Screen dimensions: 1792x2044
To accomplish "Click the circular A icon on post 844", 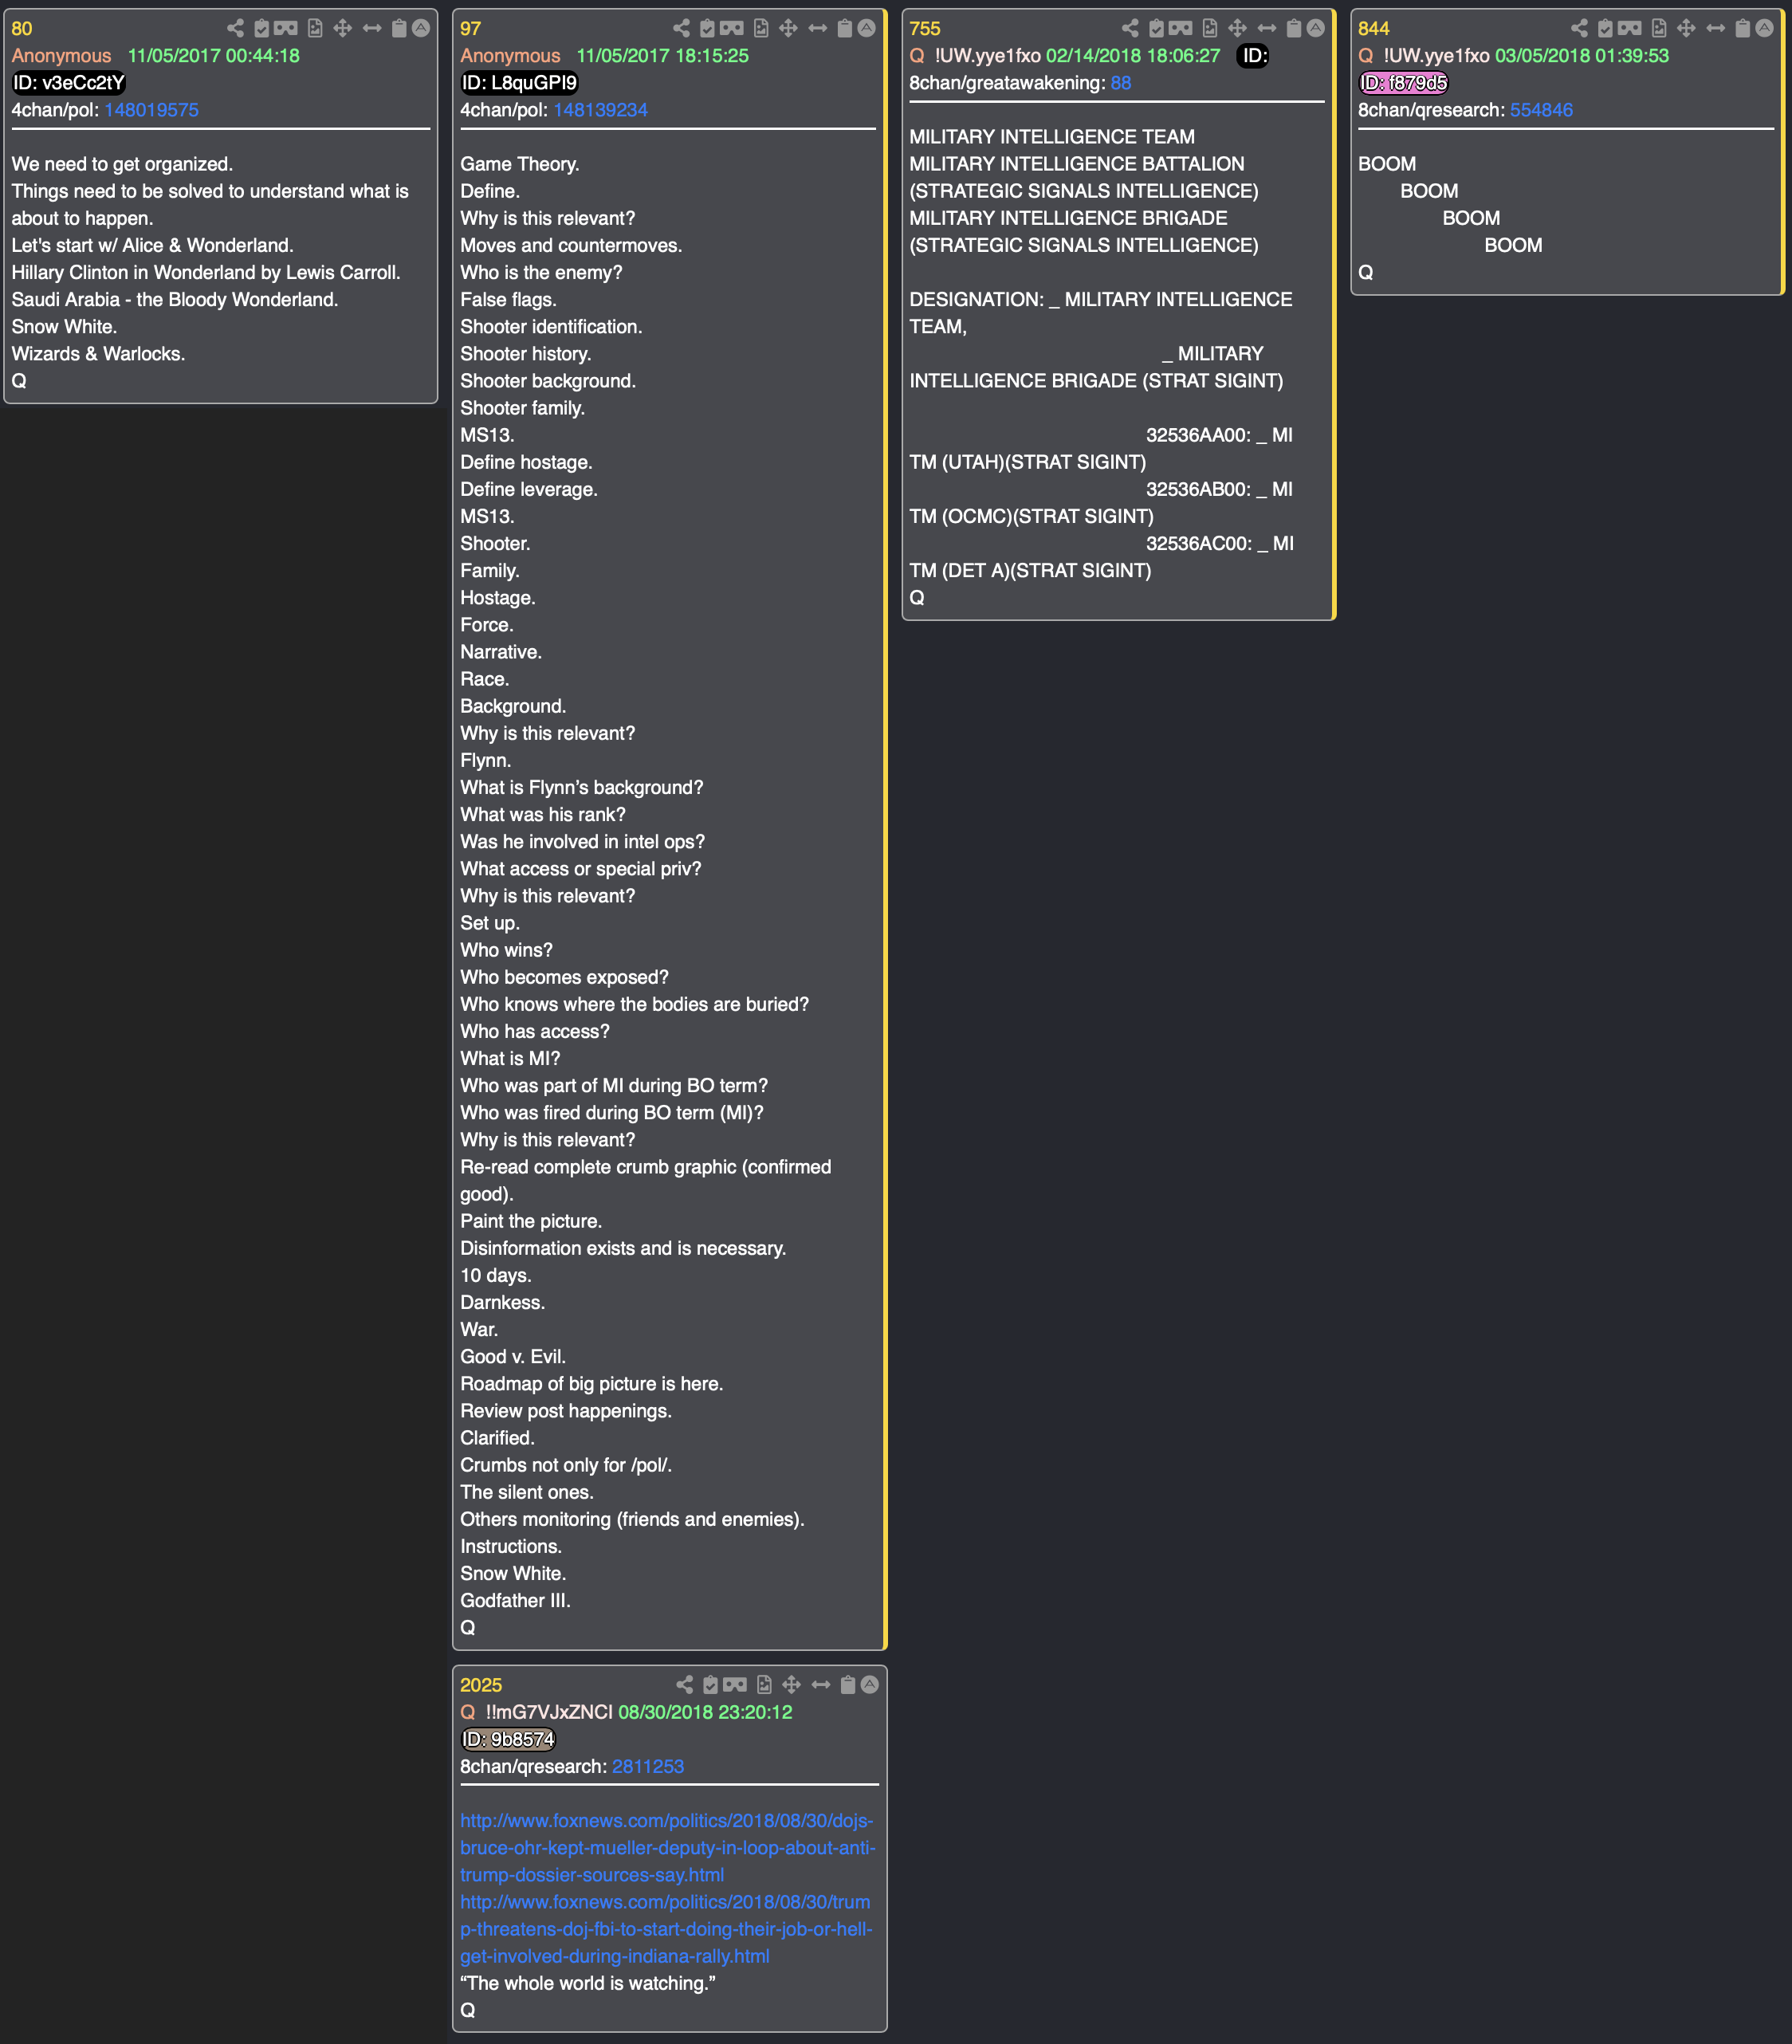I will [x=1765, y=28].
